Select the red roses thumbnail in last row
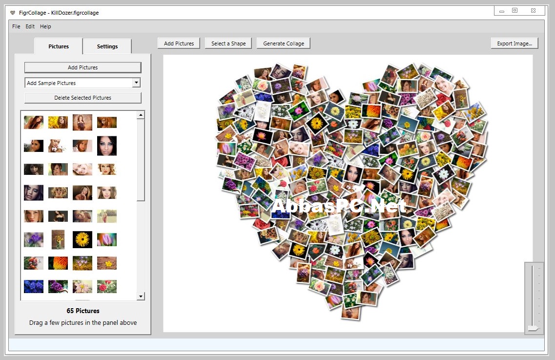Image resolution: width=555 pixels, height=360 pixels. pos(107,287)
